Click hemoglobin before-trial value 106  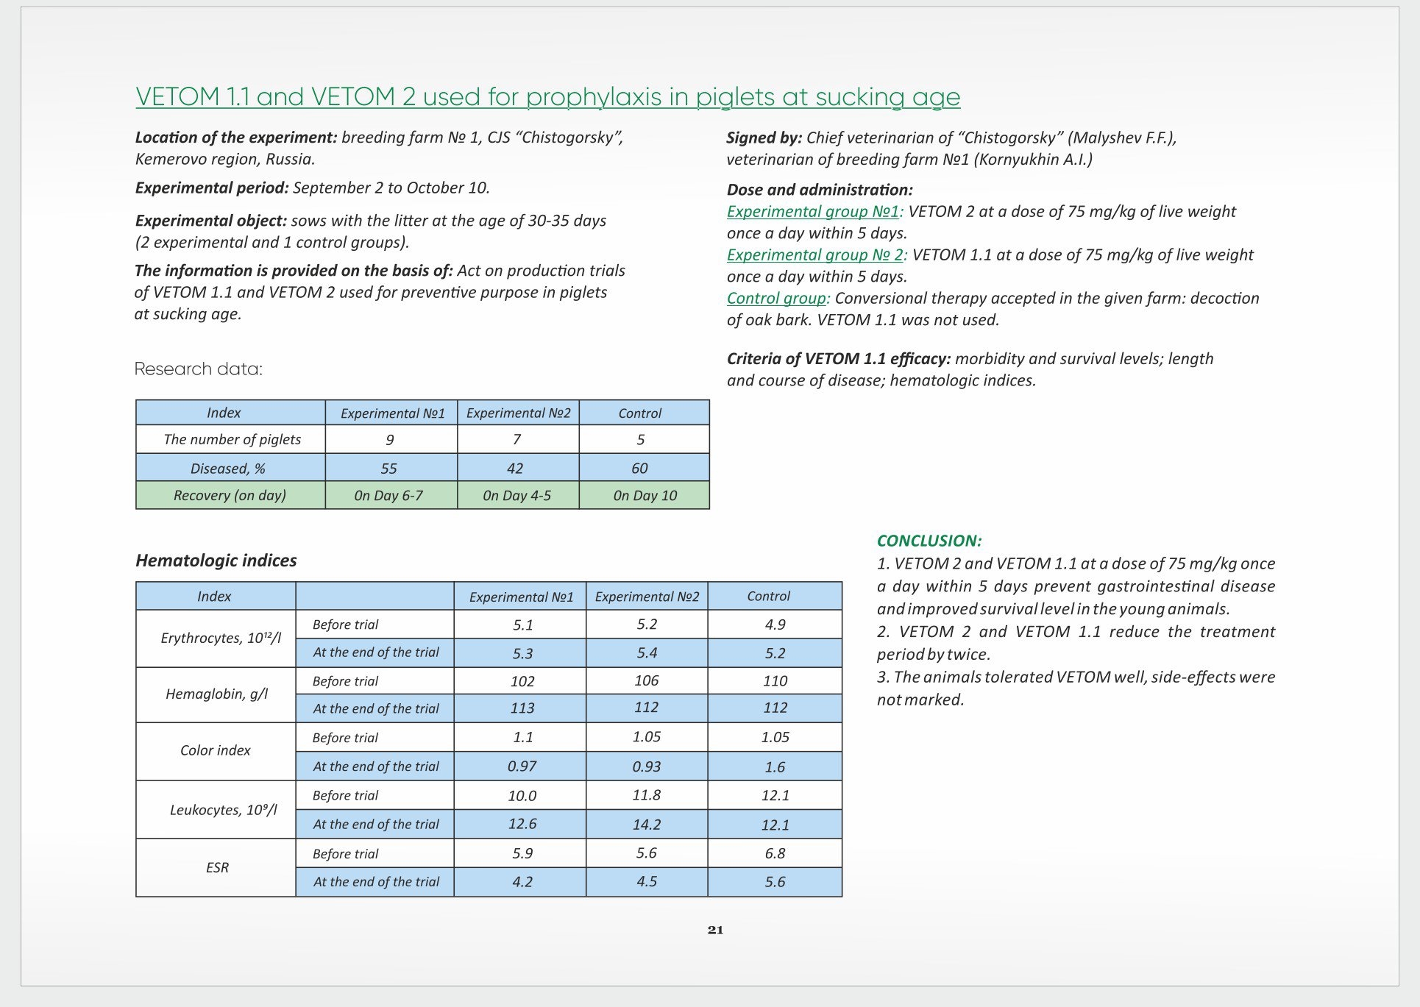point(647,681)
